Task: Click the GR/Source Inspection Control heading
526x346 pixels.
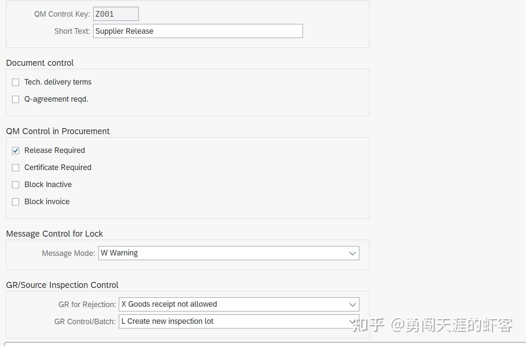Action: pos(62,285)
